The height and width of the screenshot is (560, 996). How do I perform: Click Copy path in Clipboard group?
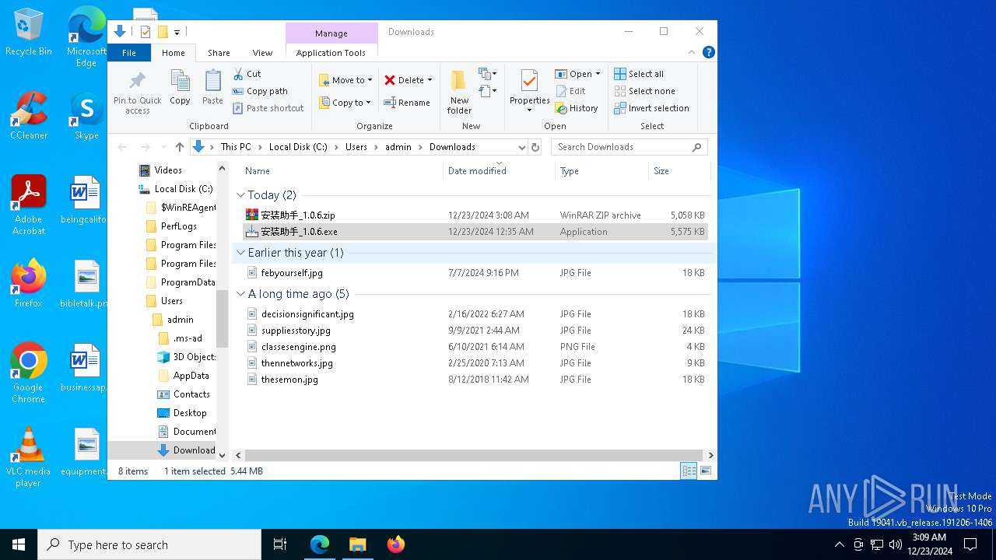click(260, 91)
